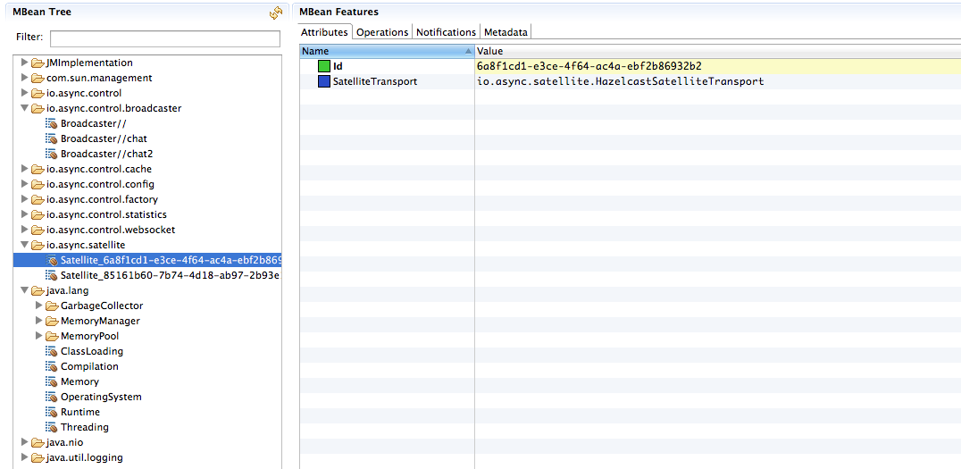Switch to the Notifications tab
961x469 pixels.
(447, 32)
